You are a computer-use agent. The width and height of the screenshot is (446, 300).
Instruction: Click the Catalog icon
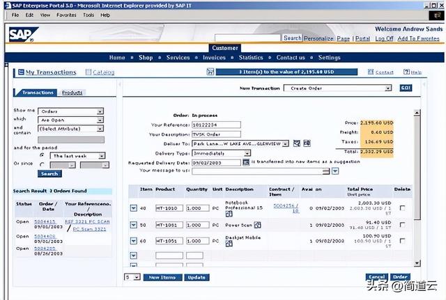(89, 72)
